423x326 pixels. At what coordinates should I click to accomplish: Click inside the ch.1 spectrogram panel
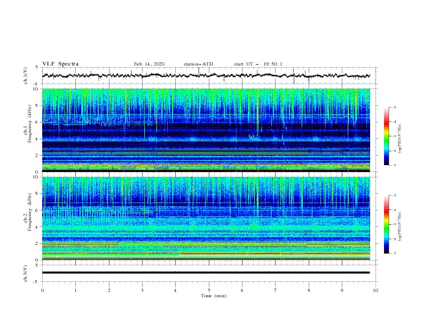click(x=206, y=130)
